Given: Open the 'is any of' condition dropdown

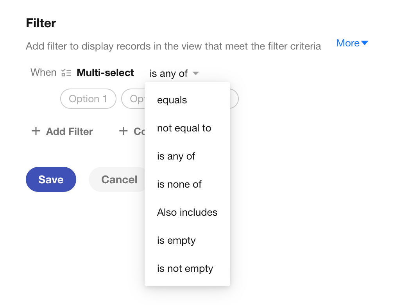Looking at the screenshot, I should (174, 73).
